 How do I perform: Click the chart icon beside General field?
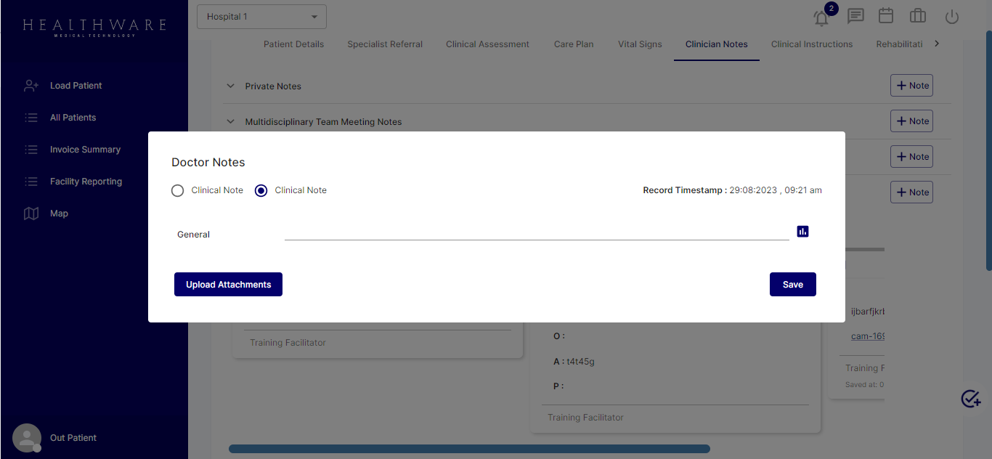802,232
